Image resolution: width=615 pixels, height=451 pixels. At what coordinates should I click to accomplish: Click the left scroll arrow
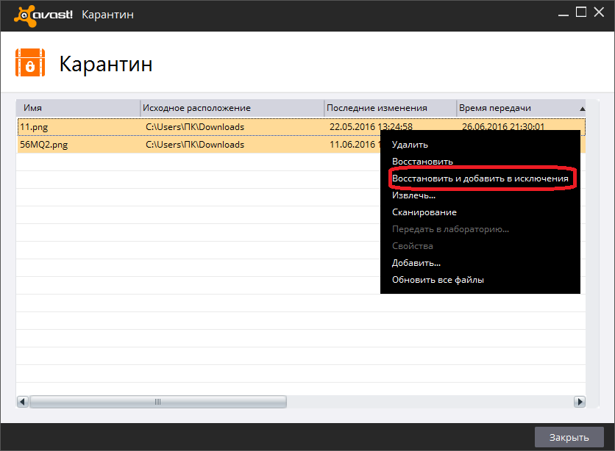22,402
